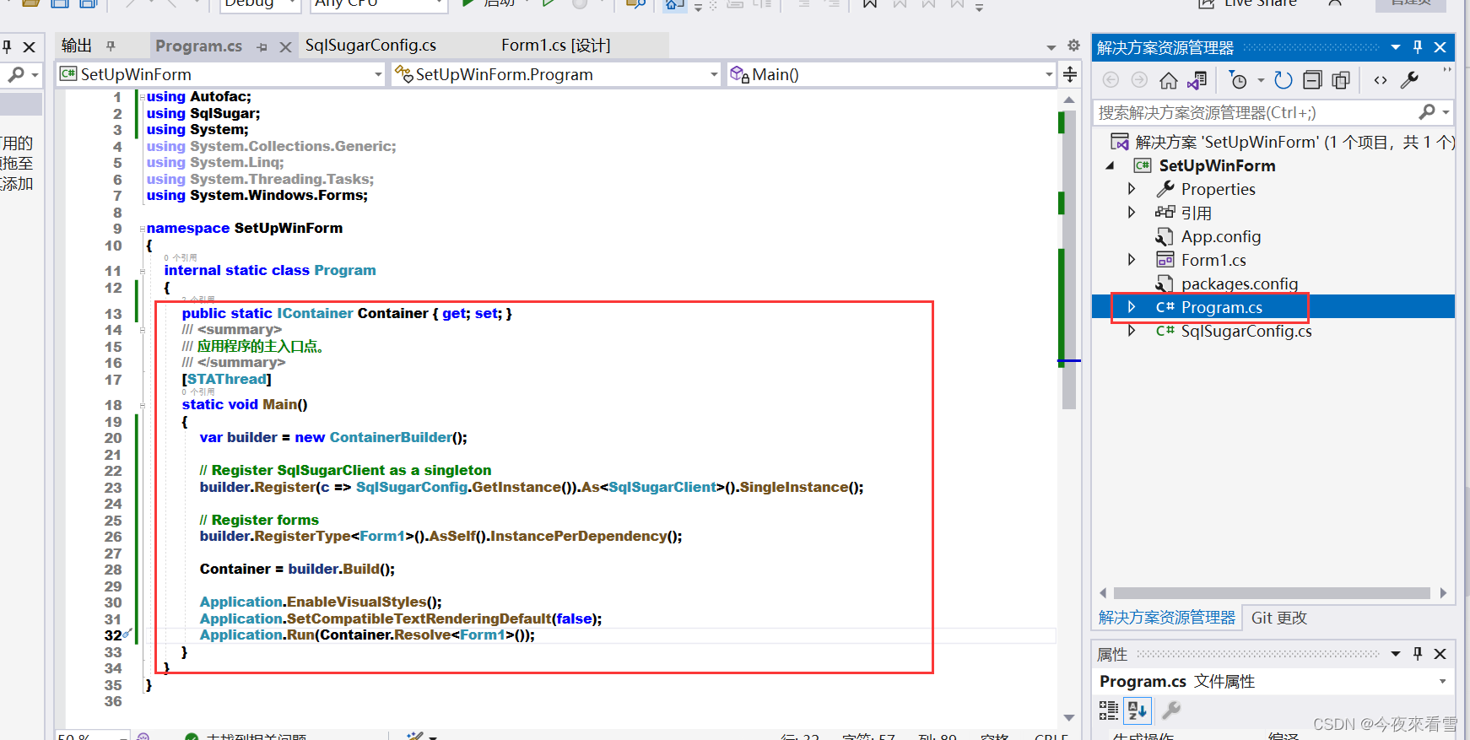Click the Property Pages wrench icon in 属性 panel
Image resolution: width=1470 pixels, height=740 pixels.
pyautogui.click(x=1171, y=710)
